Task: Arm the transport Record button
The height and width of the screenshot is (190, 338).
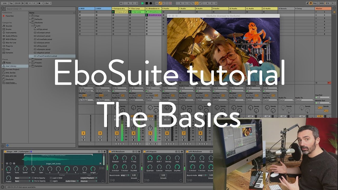Action: click(151, 3)
